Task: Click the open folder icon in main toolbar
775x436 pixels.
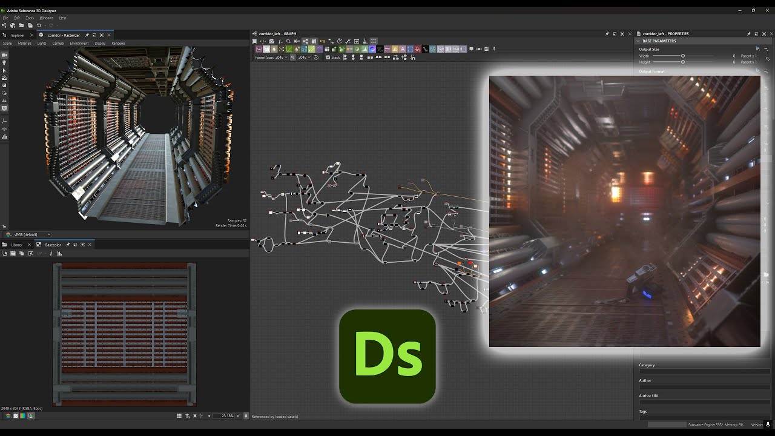Action: coord(21,25)
